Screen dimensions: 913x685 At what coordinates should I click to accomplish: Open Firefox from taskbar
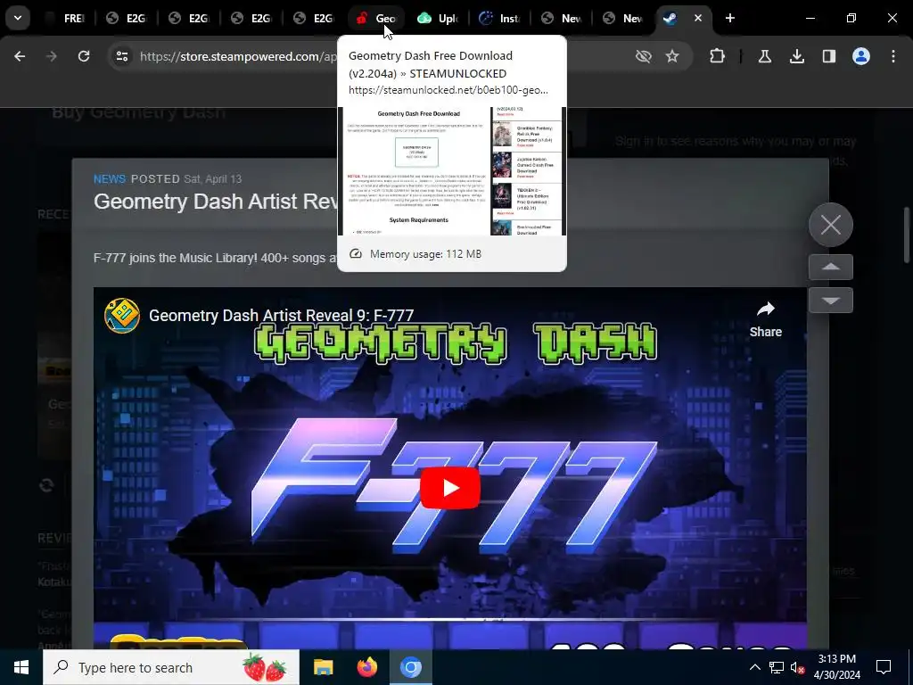coord(366,667)
